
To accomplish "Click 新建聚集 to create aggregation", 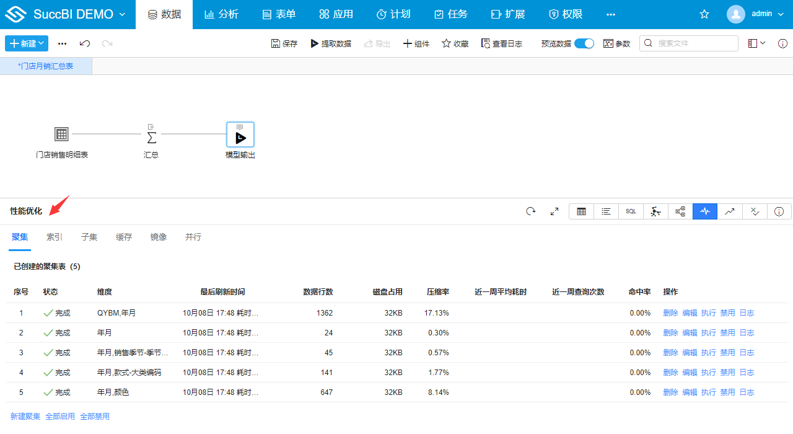I will 25,415.
